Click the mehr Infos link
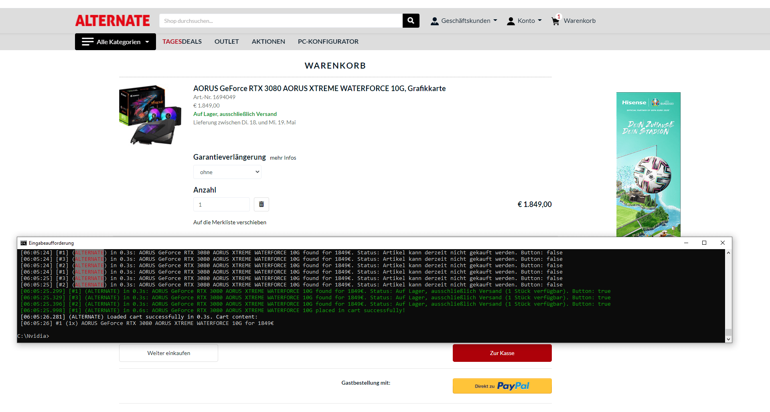 [x=283, y=158]
